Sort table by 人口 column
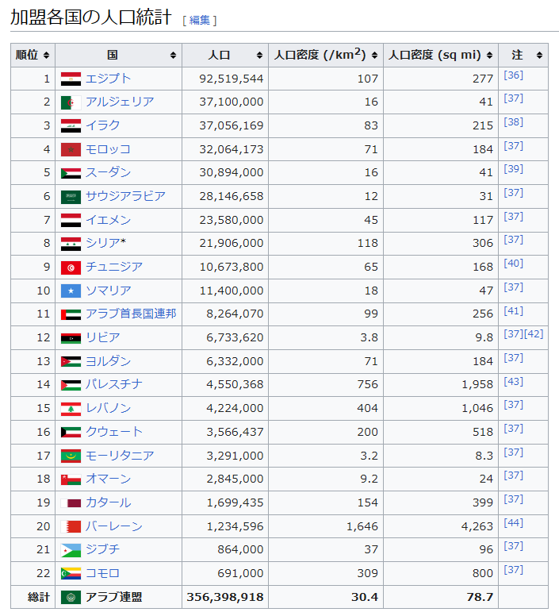This screenshot has height=616, width=559. pyautogui.click(x=225, y=56)
